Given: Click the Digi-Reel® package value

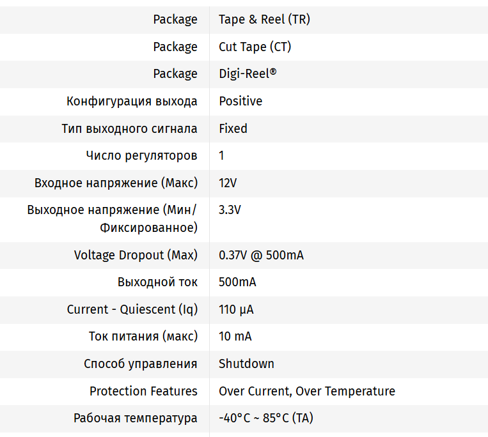Looking at the screenshot, I should 248,73.
